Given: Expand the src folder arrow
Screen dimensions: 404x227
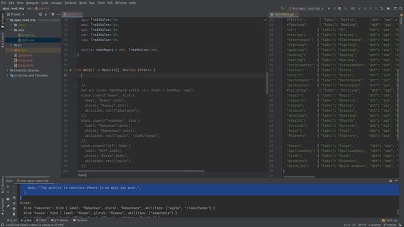Looking at the screenshot, I should [x=11, y=45].
